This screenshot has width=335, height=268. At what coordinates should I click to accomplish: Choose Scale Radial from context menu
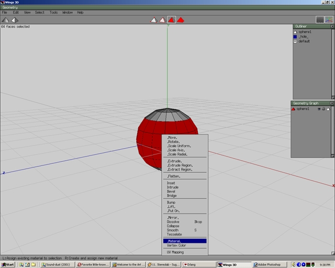pos(185,154)
